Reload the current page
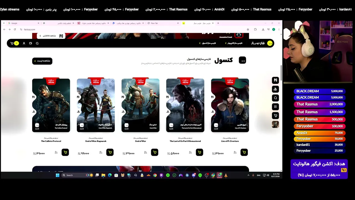This screenshot has width=355, height=200. (x=15, y=29)
